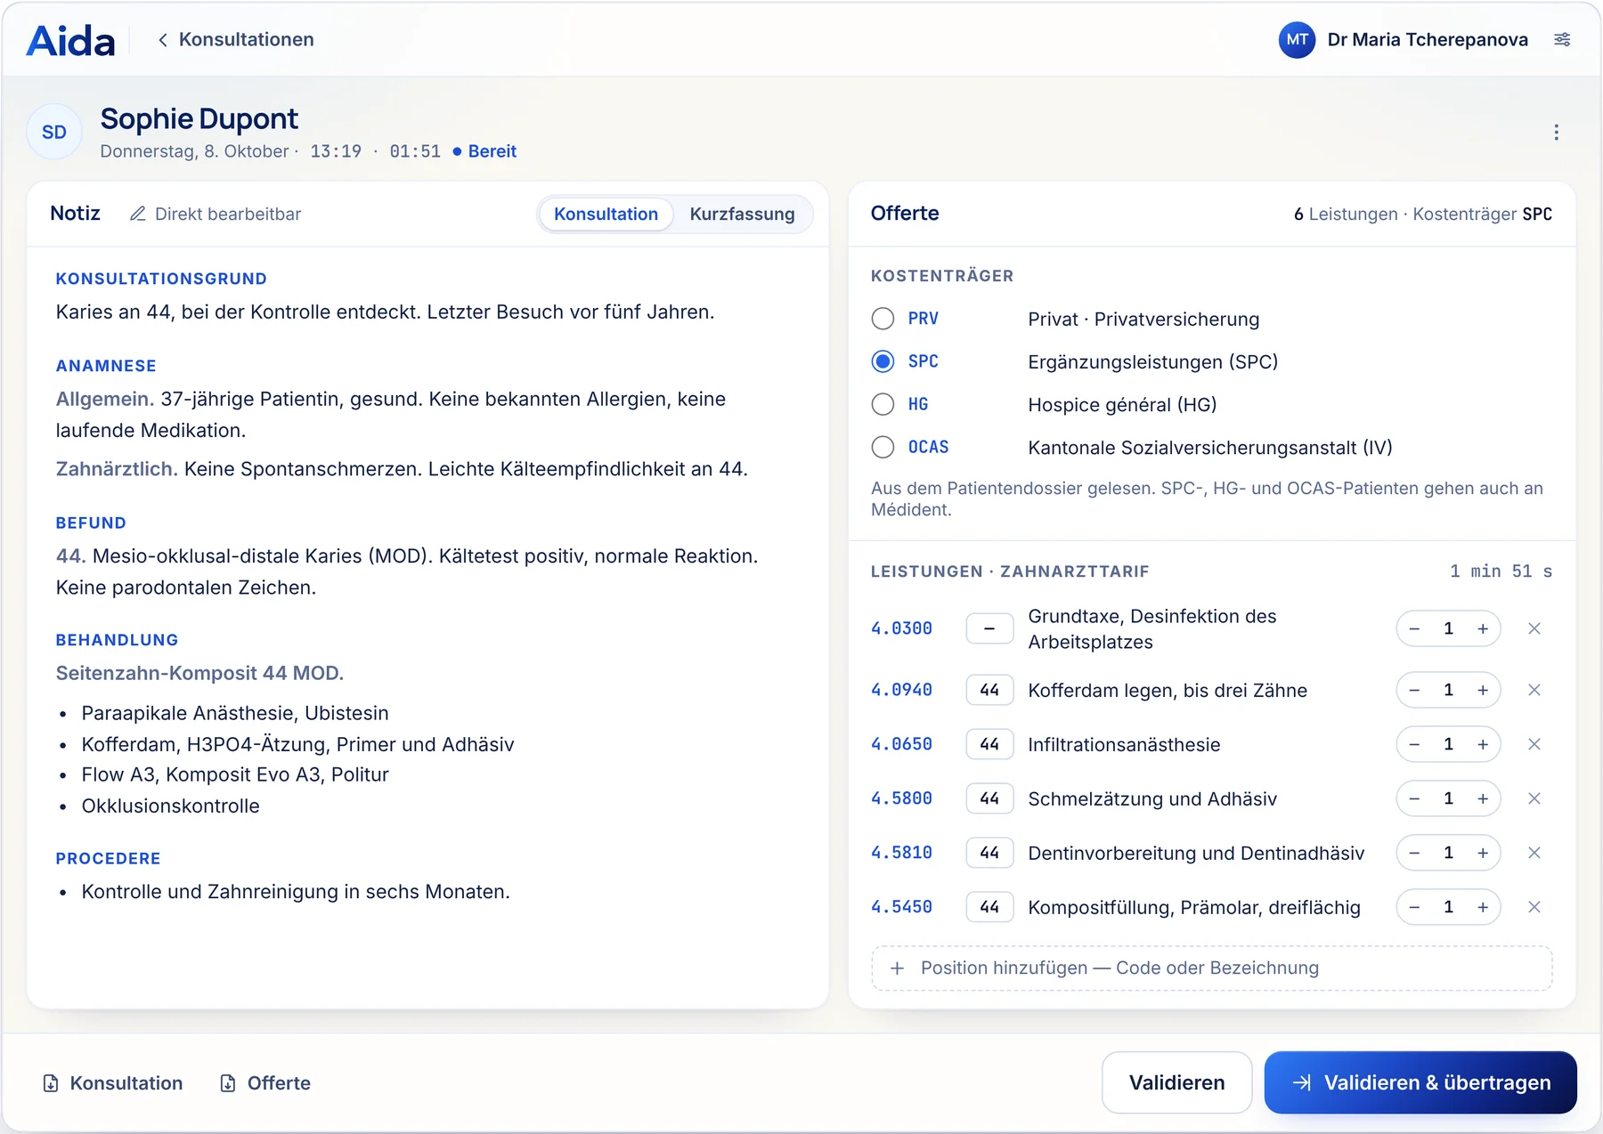This screenshot has width=1603, height=1134.
Task: Open the three-dot patient options menu
Action: coord(1556,132)
